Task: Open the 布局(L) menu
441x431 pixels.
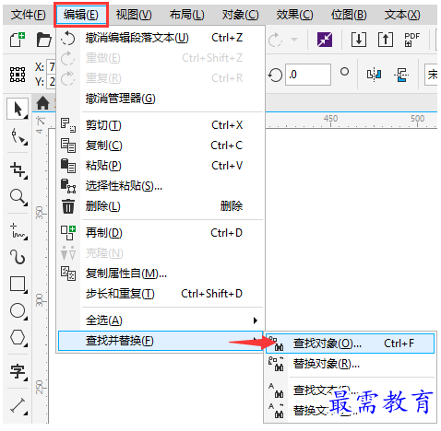Action: (x=186, y=15)
